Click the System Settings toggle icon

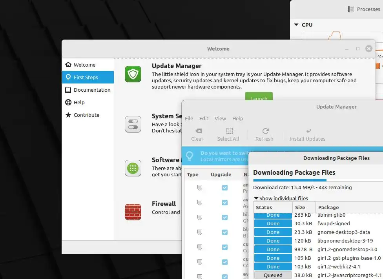pyautogui.click(x=133, y=124)
